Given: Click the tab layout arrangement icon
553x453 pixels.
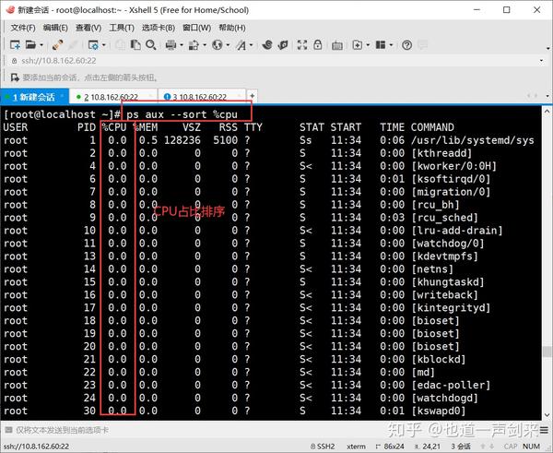Looking at the screenshot, I should 381,45.
